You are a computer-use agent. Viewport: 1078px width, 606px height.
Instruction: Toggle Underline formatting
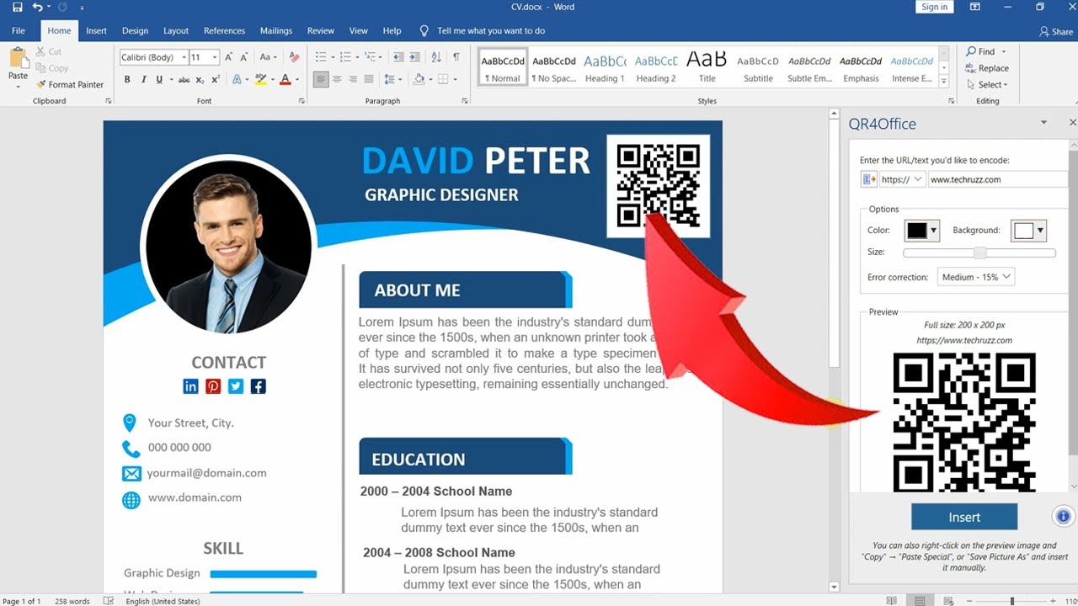click(x=159, y=80)
